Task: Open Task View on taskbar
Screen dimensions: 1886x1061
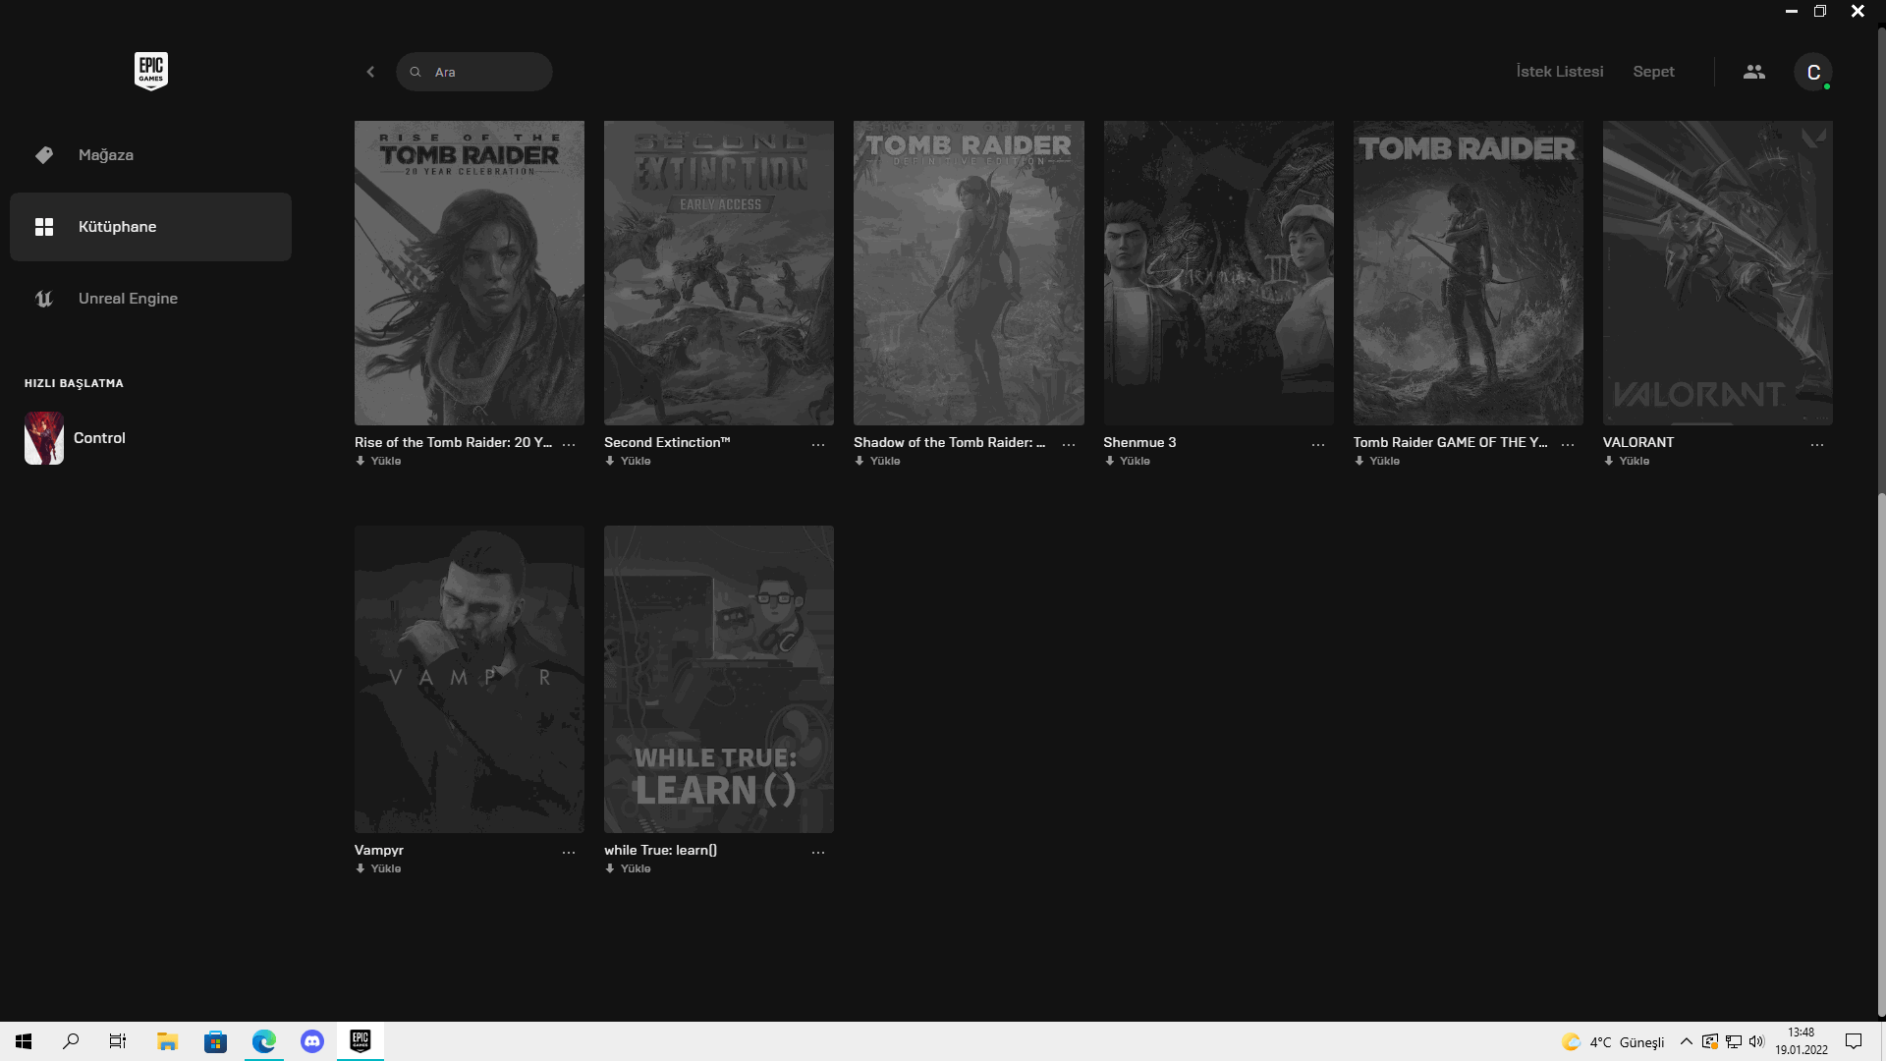Action: (x=118, y=1041)
